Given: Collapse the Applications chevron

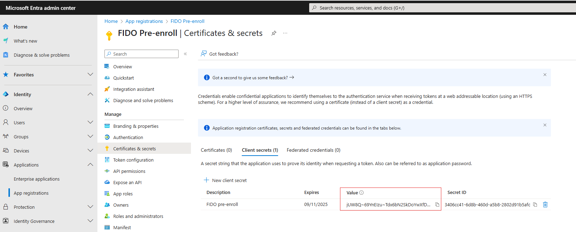Looking at the screenshot, I should pyautogui.click(x=90, y=164).
